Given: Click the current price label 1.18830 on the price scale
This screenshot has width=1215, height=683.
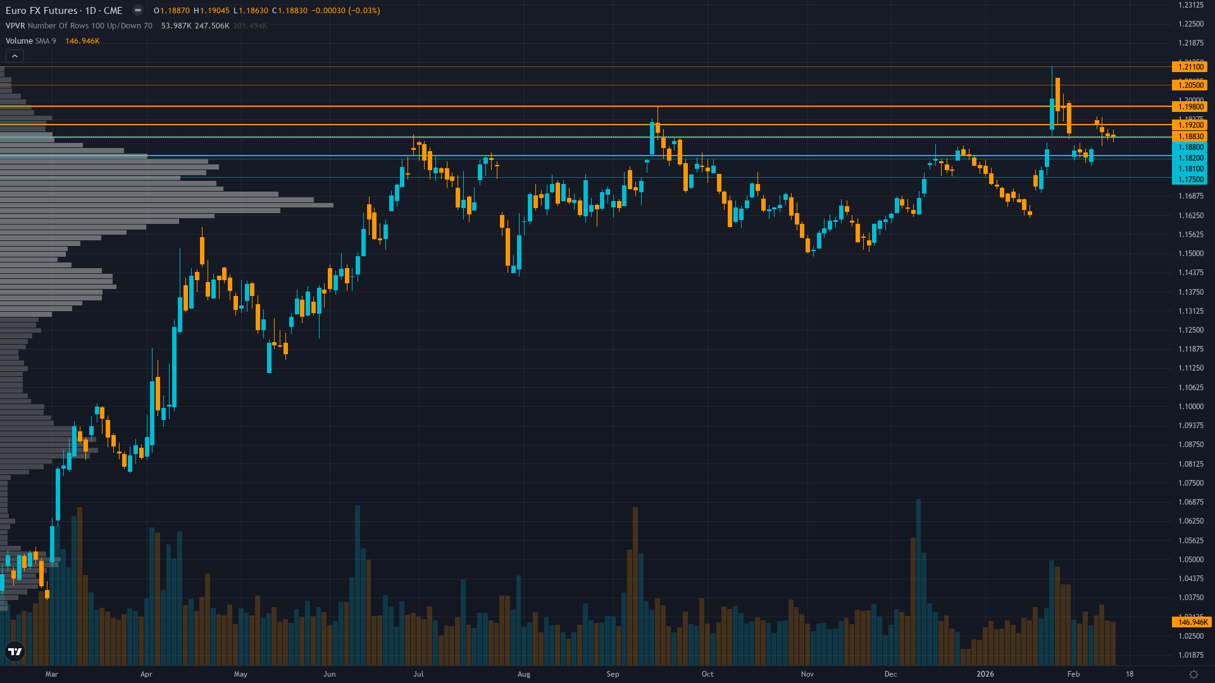Looking at the screenshot, I should coord(1190,137).
